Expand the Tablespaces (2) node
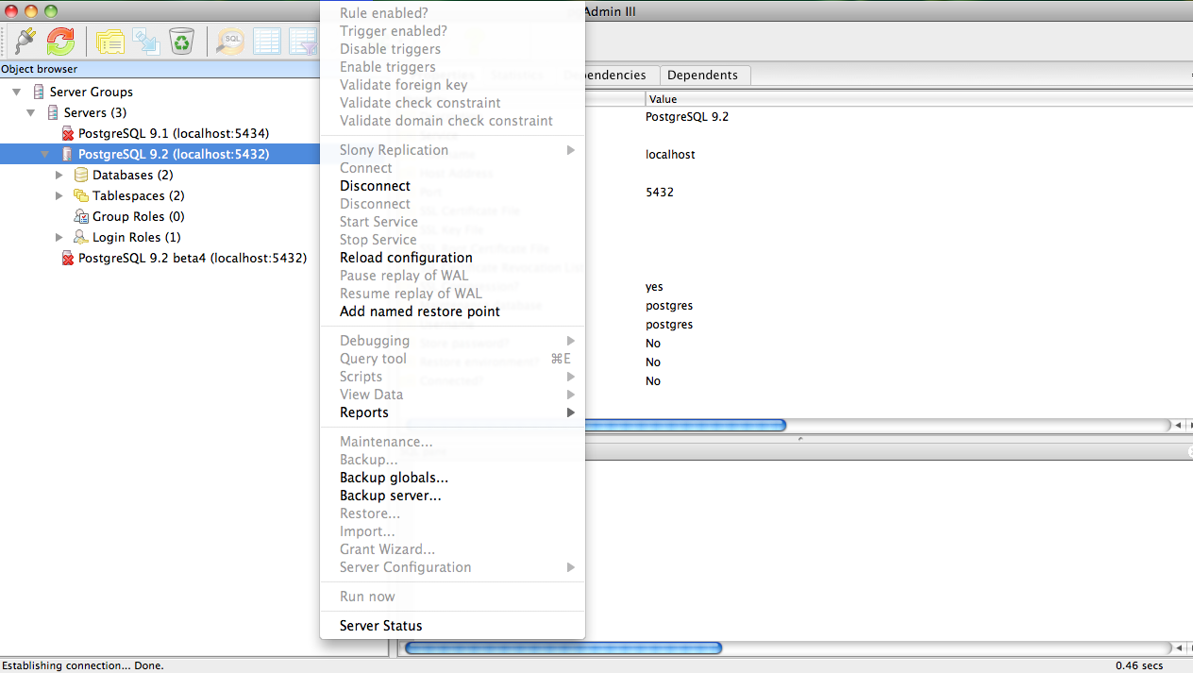The image size is (1193, 673). pos(59,195)
